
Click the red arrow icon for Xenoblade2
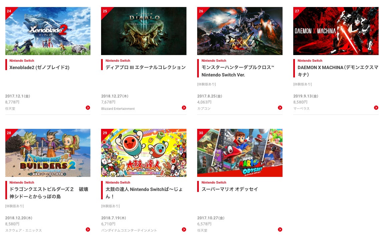click(x=88, y=107)
